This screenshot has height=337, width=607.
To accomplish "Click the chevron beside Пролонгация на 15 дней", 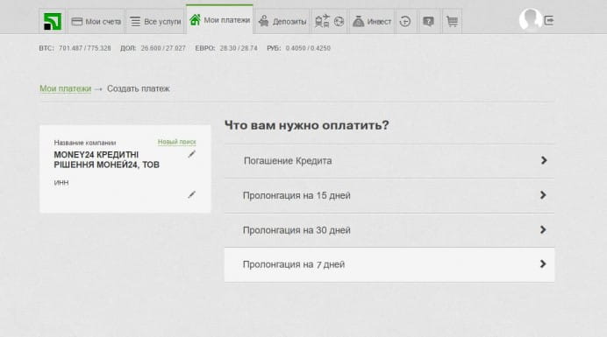I will 543,195.
